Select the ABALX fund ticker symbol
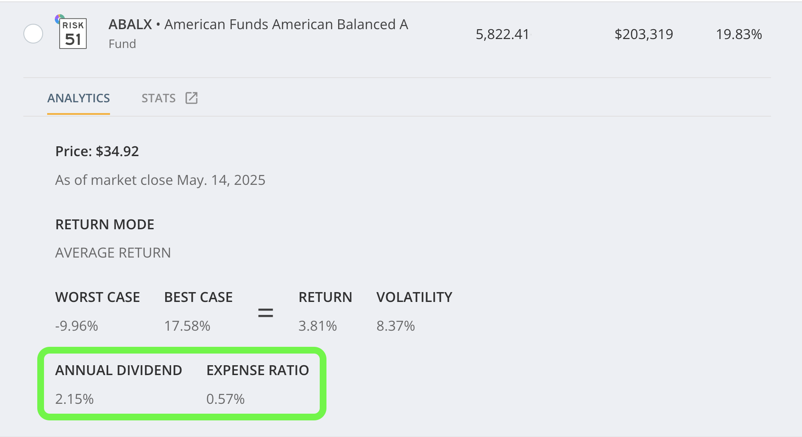Viewport: 802px width, 437px height. point(130,24)
